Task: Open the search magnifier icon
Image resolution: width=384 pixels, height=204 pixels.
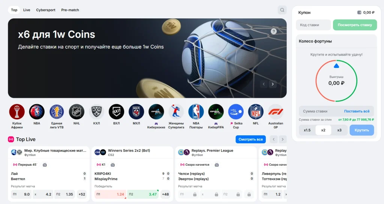Action: tap(282, 10)
